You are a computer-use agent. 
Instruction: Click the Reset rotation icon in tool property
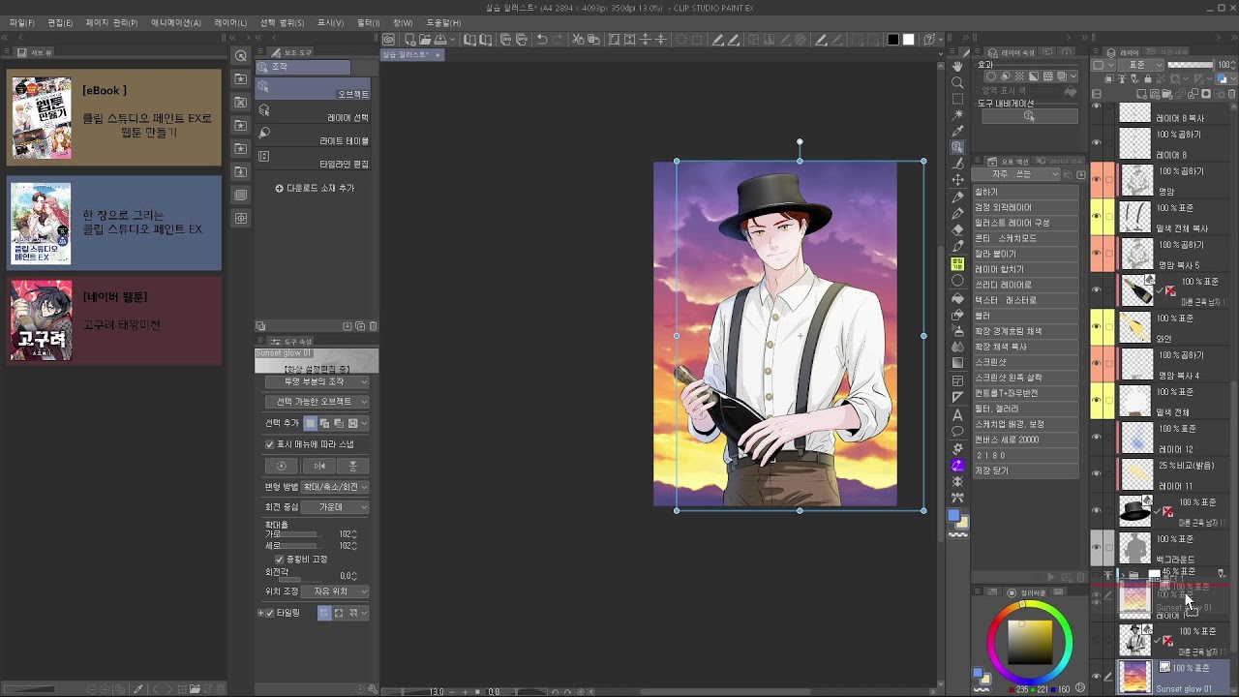(x=282, y=466)
